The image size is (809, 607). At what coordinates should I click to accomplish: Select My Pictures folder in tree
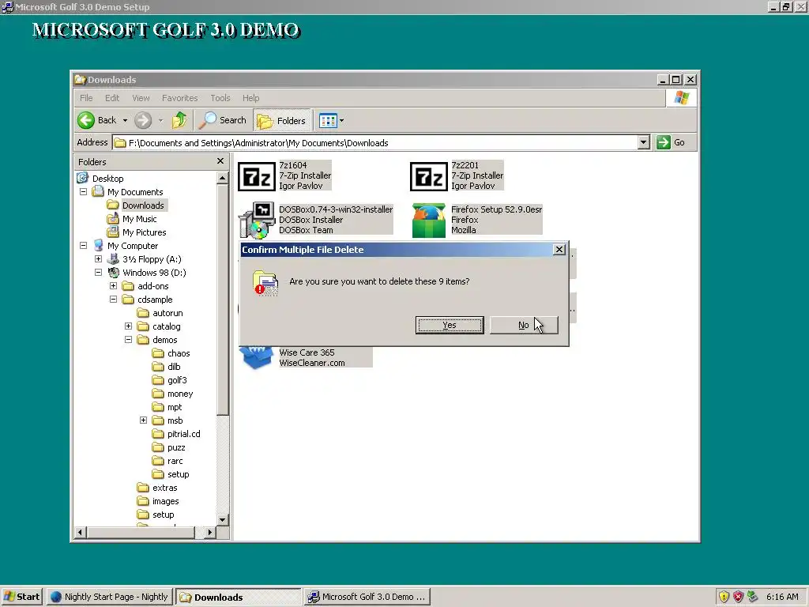coord(144,232)
